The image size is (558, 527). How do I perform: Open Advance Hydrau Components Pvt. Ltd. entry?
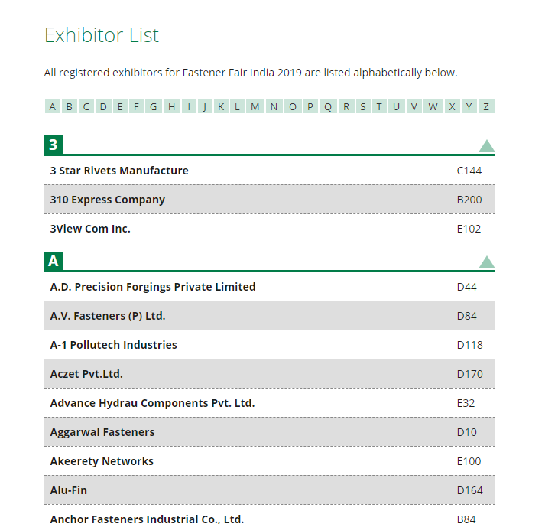click(x=152, y=403)
